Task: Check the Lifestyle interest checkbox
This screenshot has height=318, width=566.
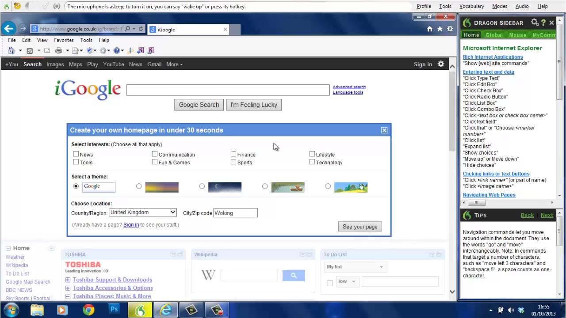Action: pyautogui.click(x=312, y=154)
